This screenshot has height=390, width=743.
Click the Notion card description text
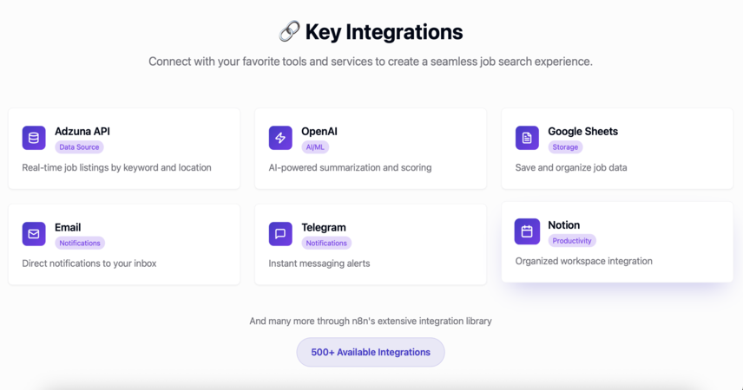tap(584, 261)
